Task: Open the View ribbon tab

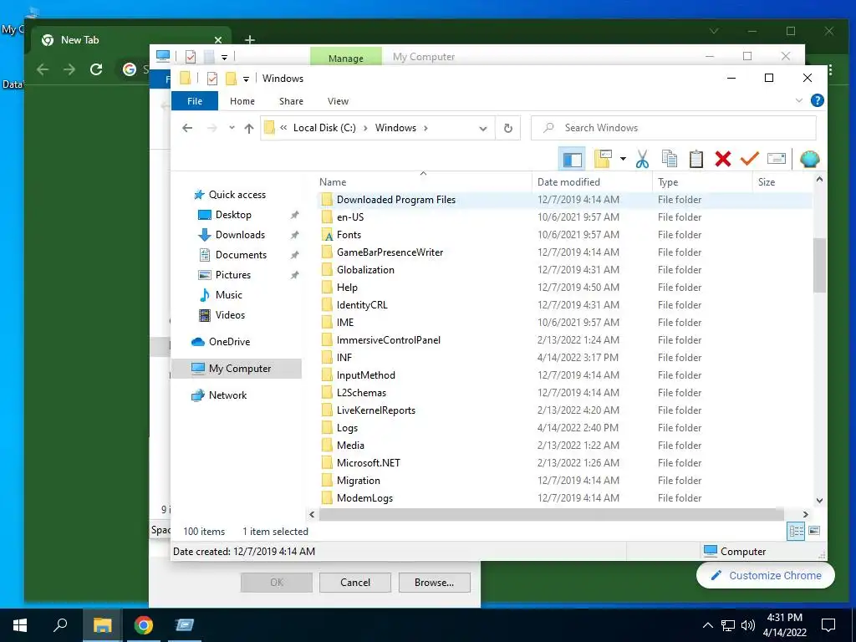Action: 338,101
